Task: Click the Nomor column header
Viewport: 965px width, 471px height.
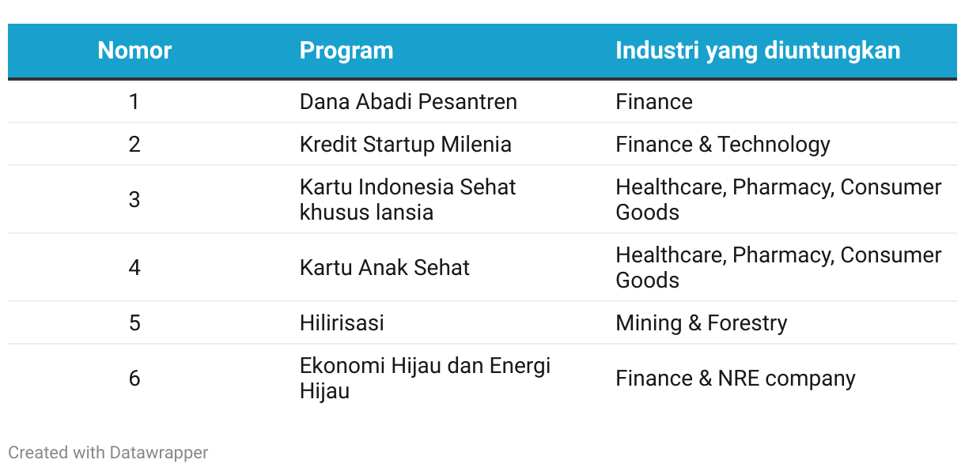Action: [x=134, y=51]
